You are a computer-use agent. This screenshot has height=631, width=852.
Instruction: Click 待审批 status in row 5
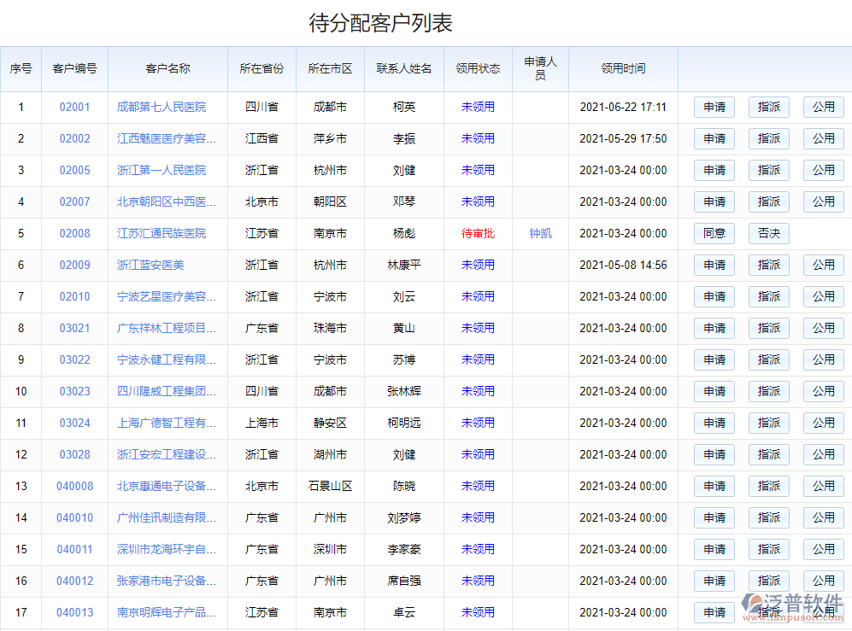pyautogui.click(x=478, y=233)
